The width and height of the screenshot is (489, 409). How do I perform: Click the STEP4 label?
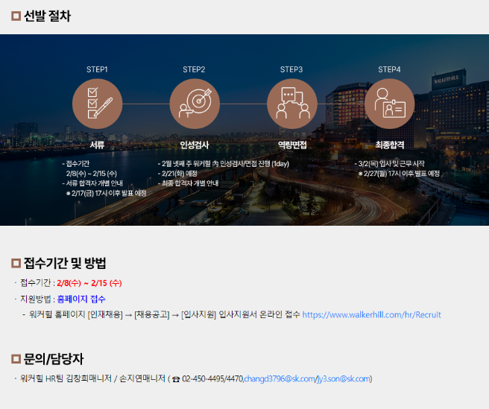pyautogui.click(x=389, y=69)
